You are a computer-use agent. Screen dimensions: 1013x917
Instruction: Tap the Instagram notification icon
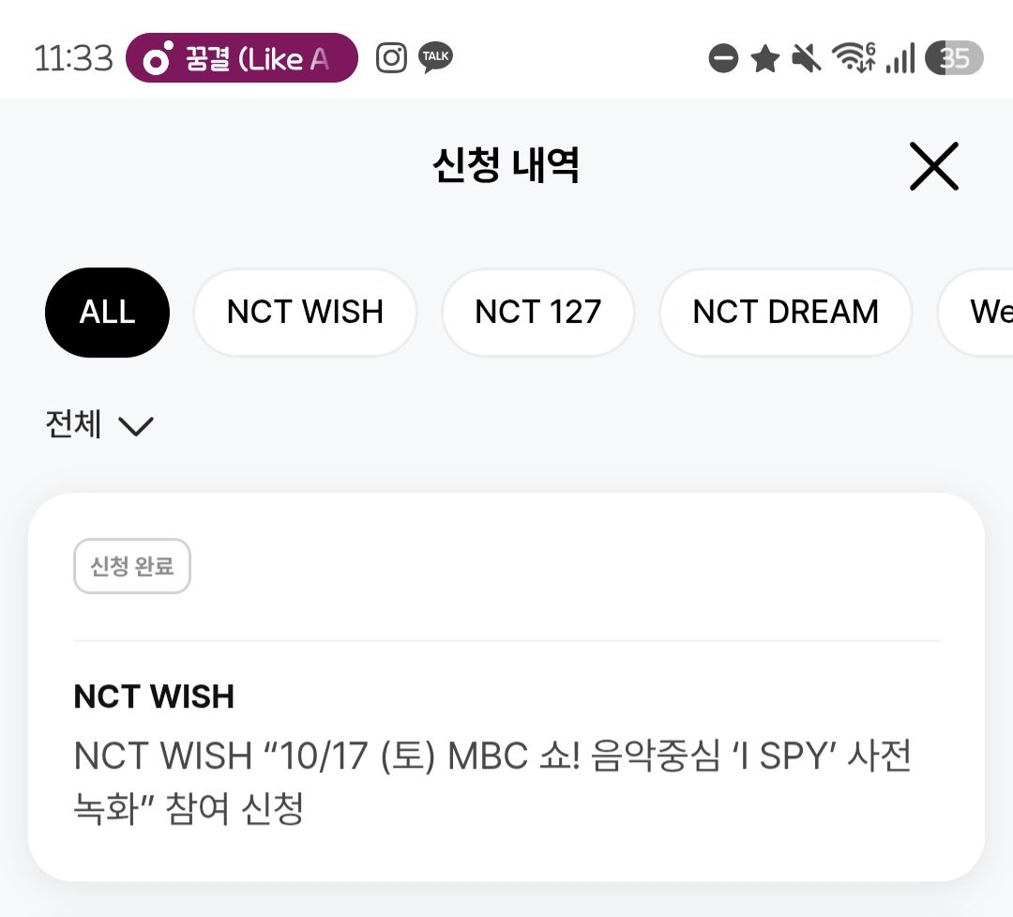click(391, 57)
